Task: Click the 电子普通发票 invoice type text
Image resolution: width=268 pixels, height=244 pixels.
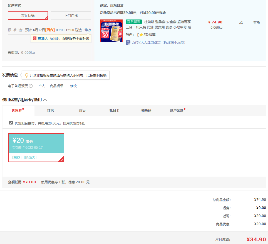Action: point(18,86)
